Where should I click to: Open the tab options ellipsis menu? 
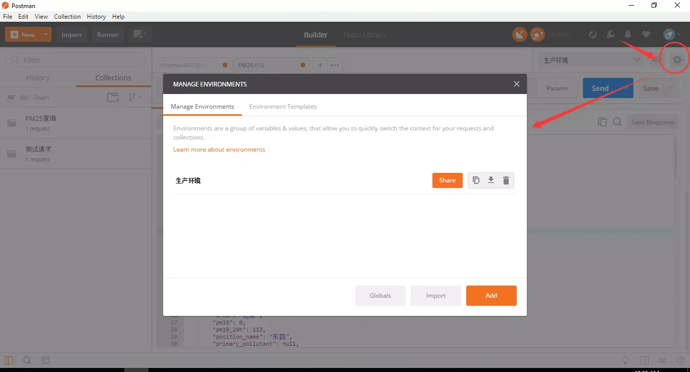(335, 65)
